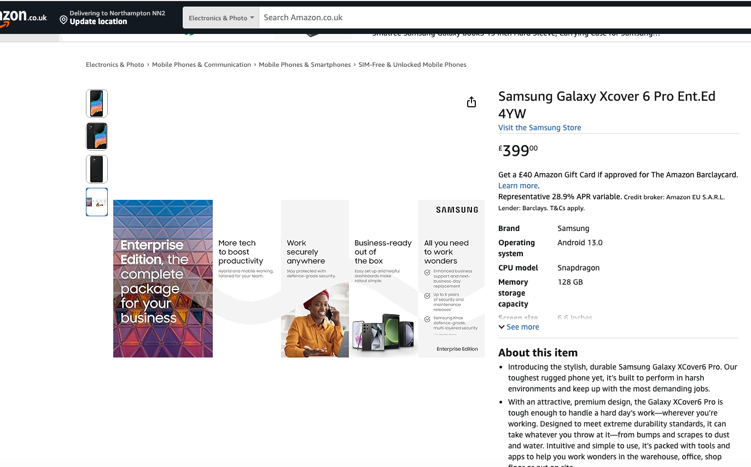The image size is (751, 467).
Task: Open SIM-Free & Unlocked Mobile Phones breadcrumb
Action: [412, 65]
